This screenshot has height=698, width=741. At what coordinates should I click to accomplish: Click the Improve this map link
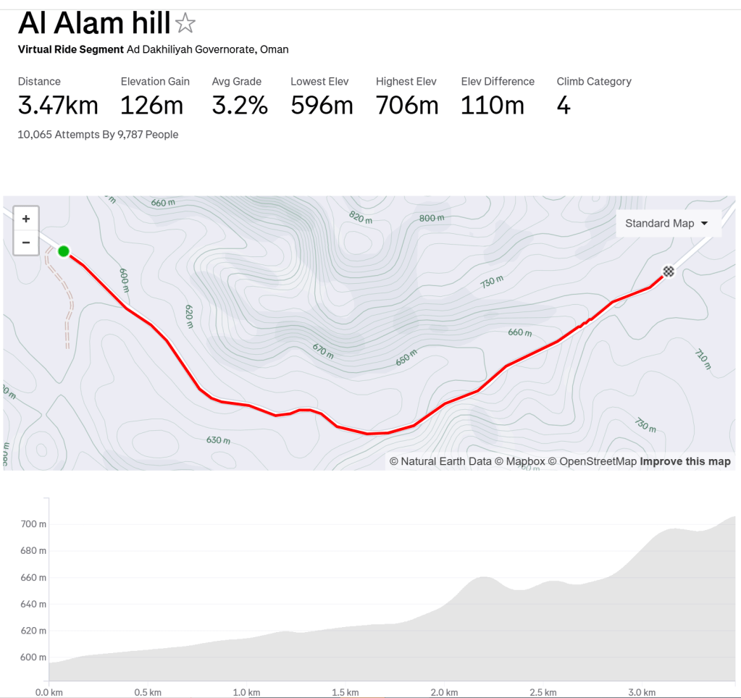tap(685, 461)
